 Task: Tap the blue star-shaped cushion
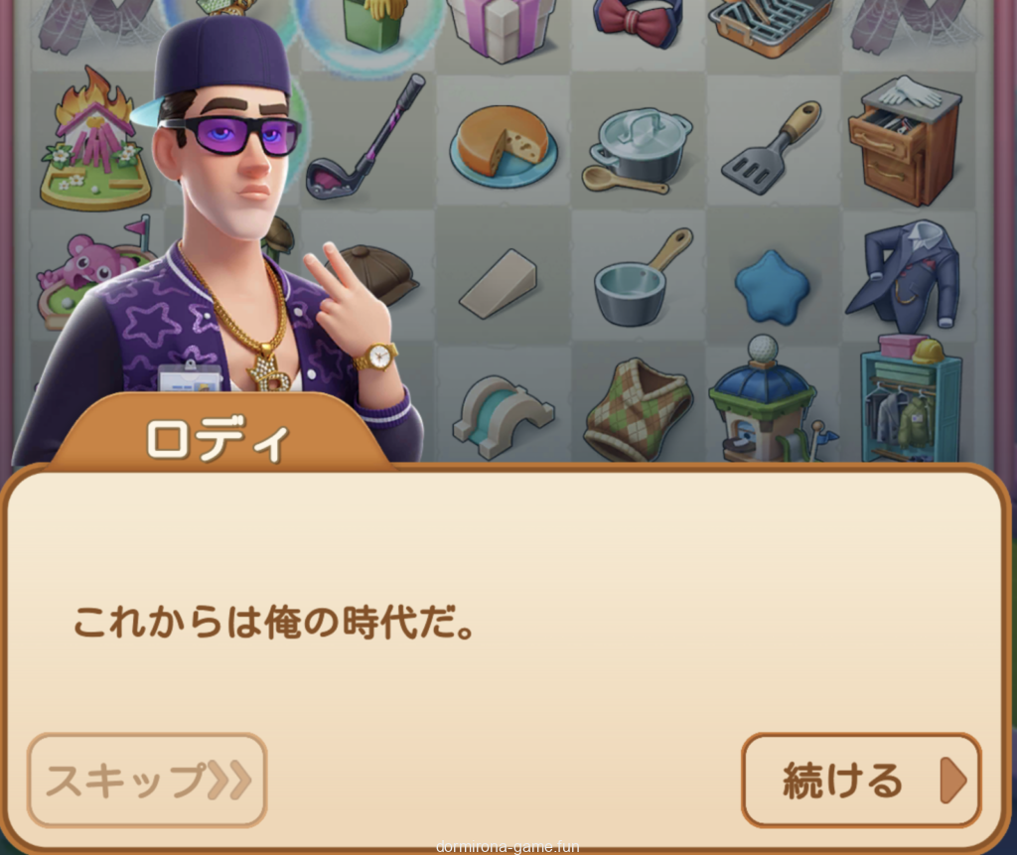[x=772, y=285]
